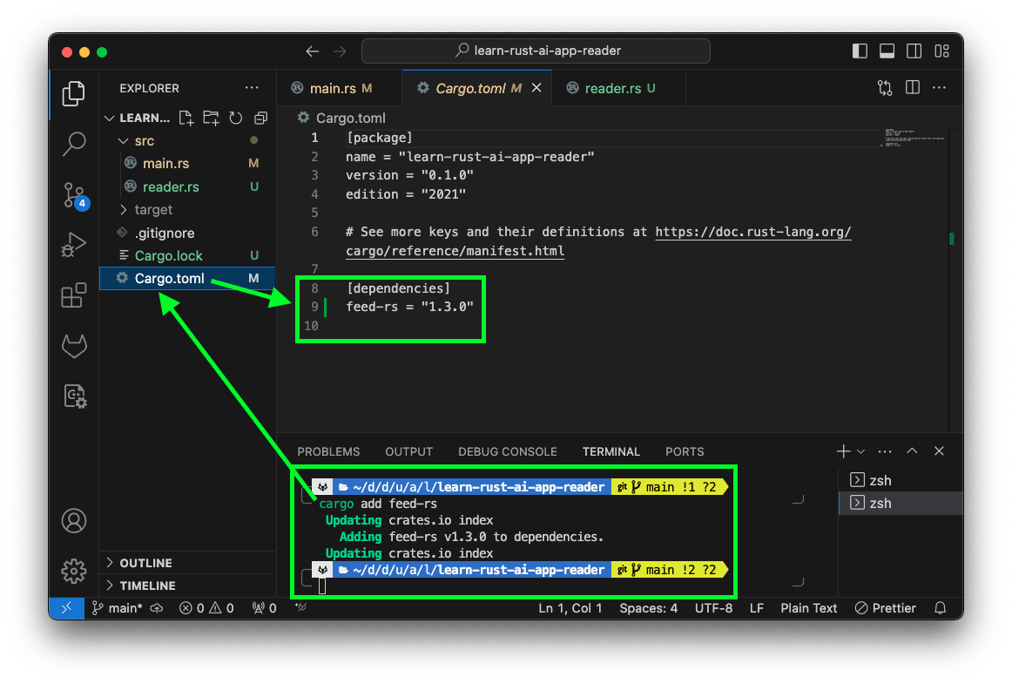This screenshot has height=684, width=1012.
Task: Open the Search view in activity bar
Action: coord(73,144)
